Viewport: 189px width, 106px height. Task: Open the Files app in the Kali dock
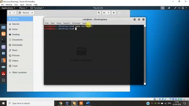(x=3, y=27)
